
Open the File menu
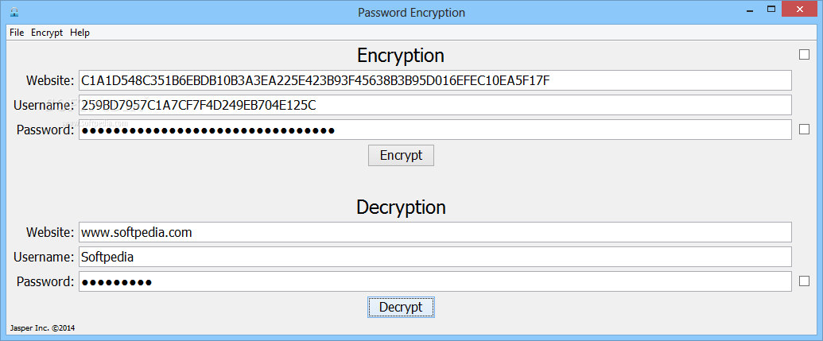coord(17,33)
